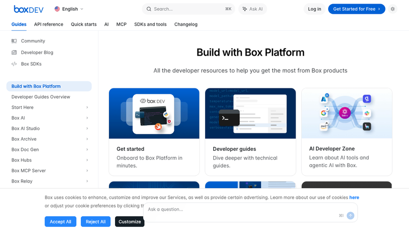Screen dimensions: 409x230
Task: Open the AI Developer Zone card thumbnail
Action: point(347,113)
